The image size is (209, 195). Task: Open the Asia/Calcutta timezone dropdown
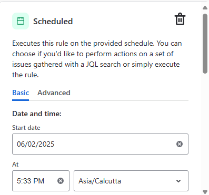[x=131, y=181]
